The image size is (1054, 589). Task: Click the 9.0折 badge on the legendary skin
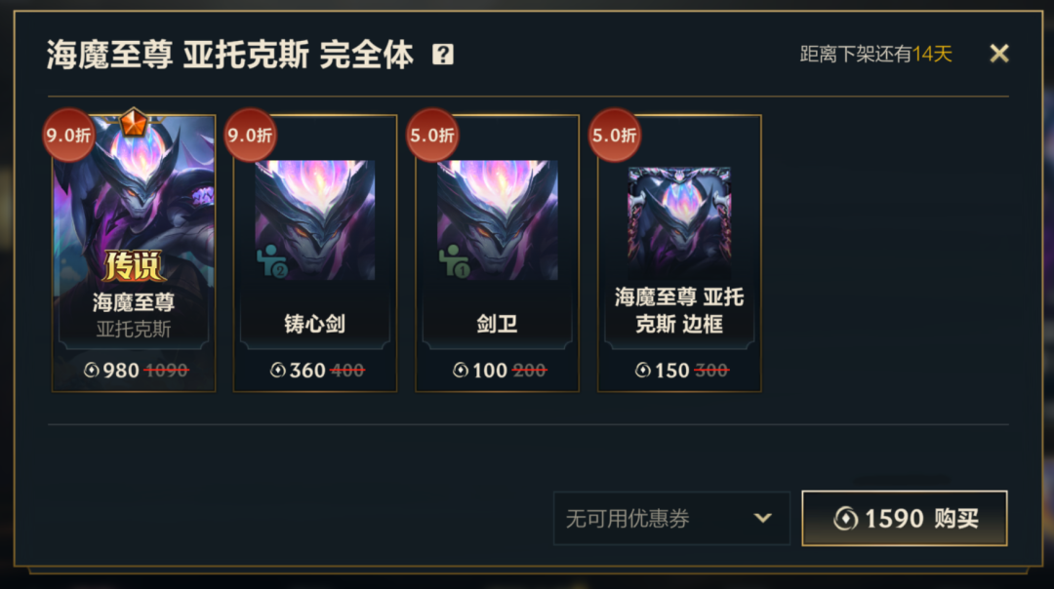point(68,135)
